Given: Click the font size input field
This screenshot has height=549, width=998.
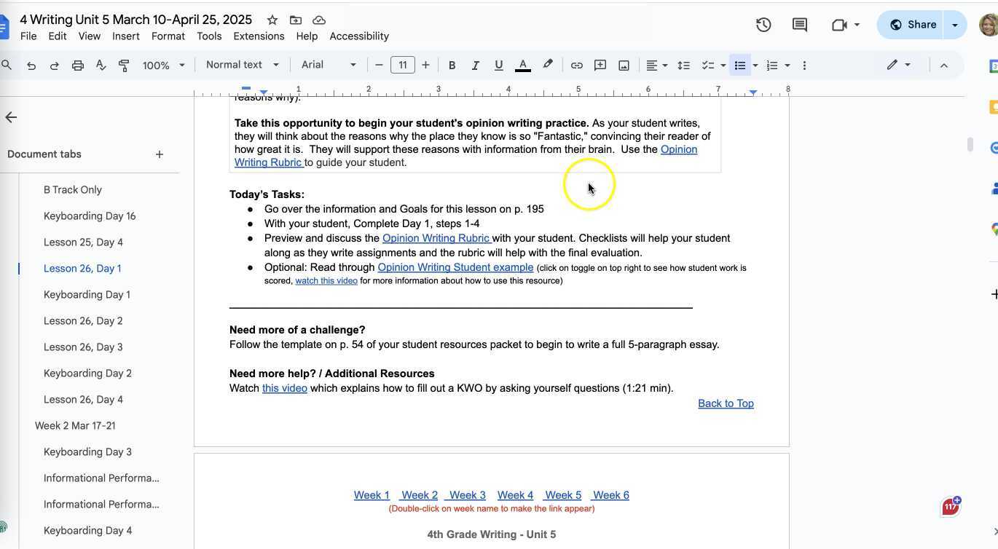Looking at the screenshot, I should pyautogui.click(x=402, y=65).
